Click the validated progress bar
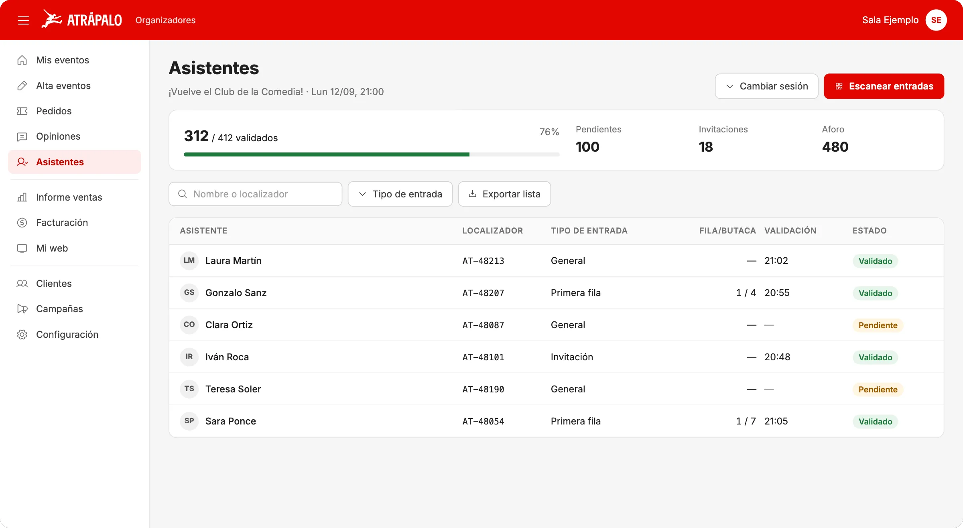Viewport: 963px width, 528px height. click(372, 154)
